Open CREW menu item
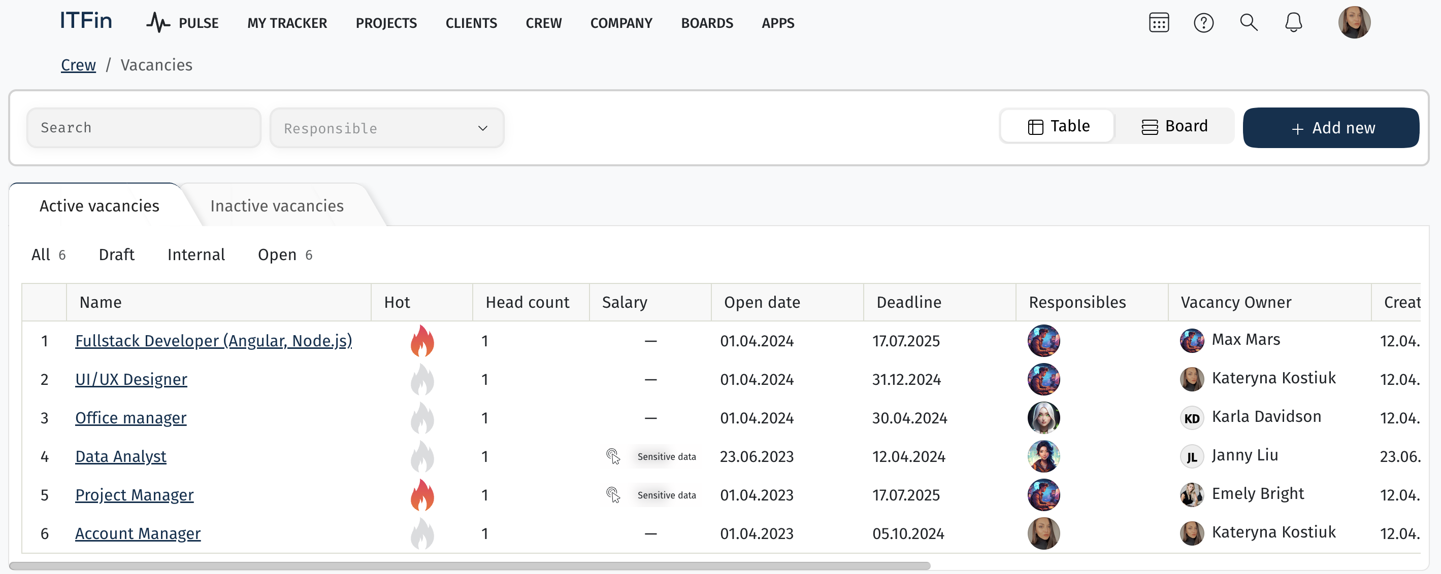This screenshot has width=1441, height=574. 543,23
